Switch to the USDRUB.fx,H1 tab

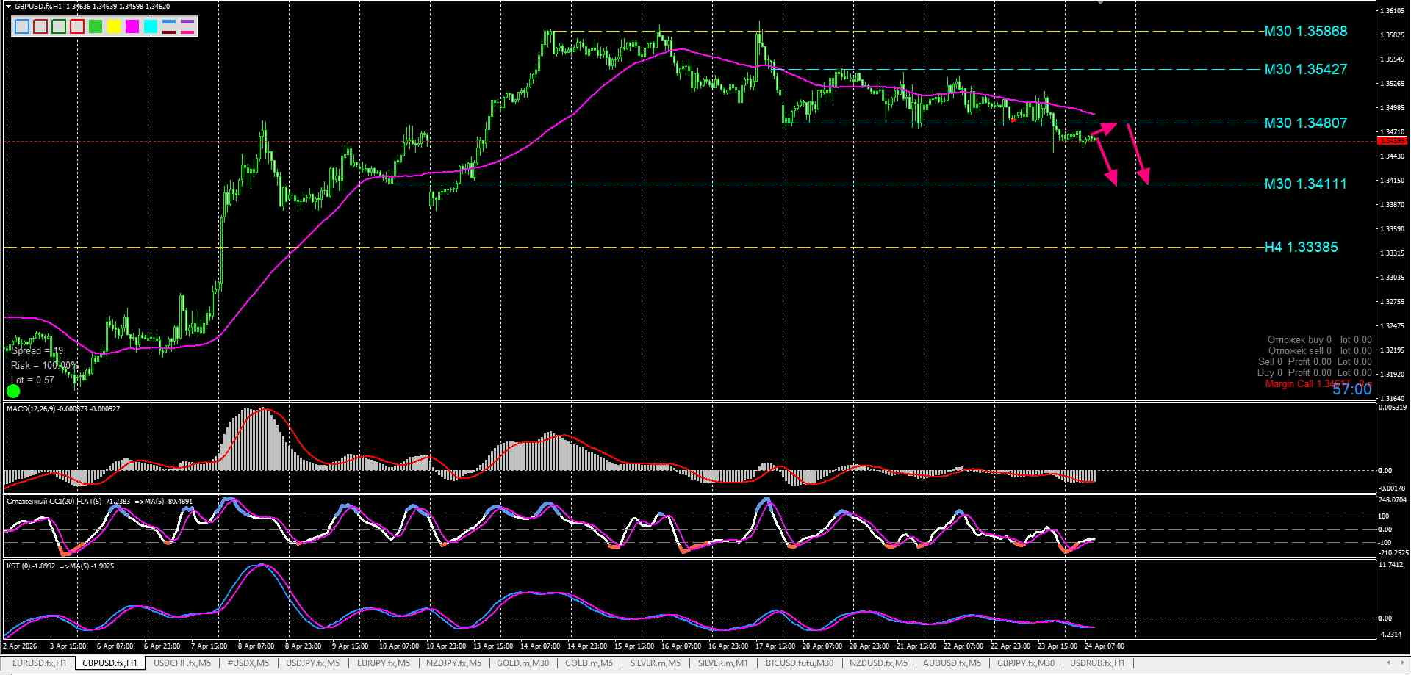tap(1097, 663)
